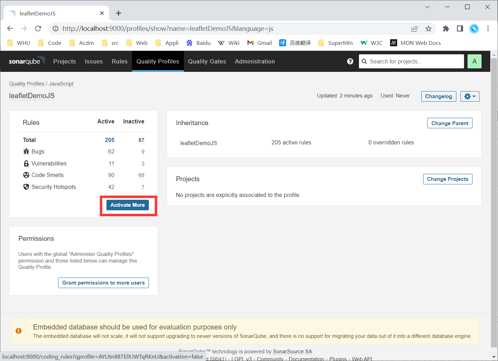Open the src bookmark folder

pos(110,43)
